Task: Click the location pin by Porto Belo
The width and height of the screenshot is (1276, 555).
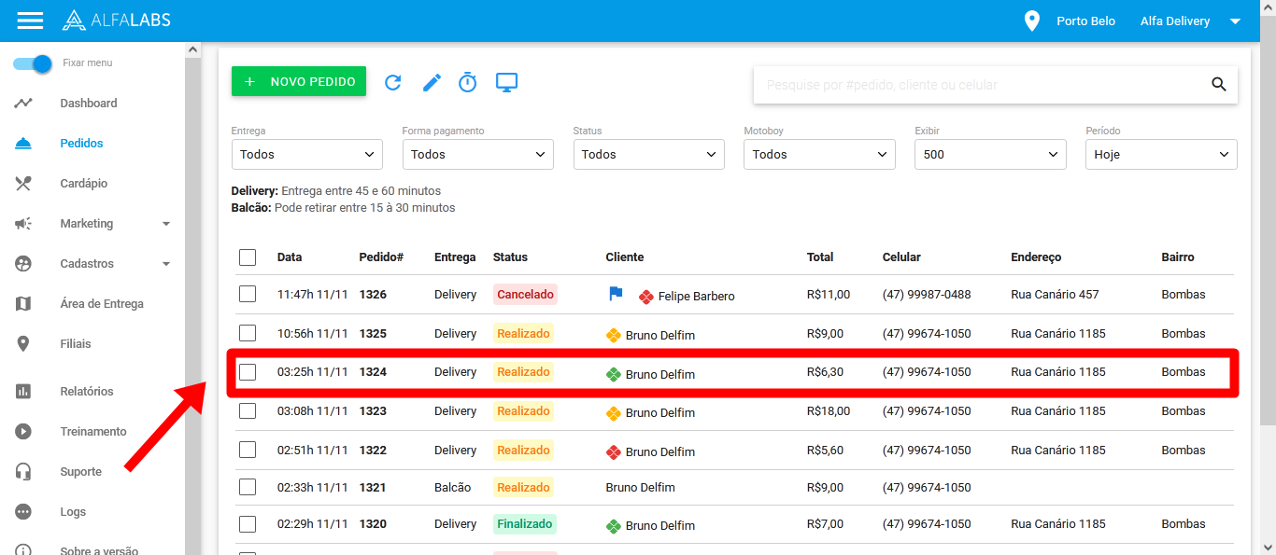Action: tap(1031, 21)
